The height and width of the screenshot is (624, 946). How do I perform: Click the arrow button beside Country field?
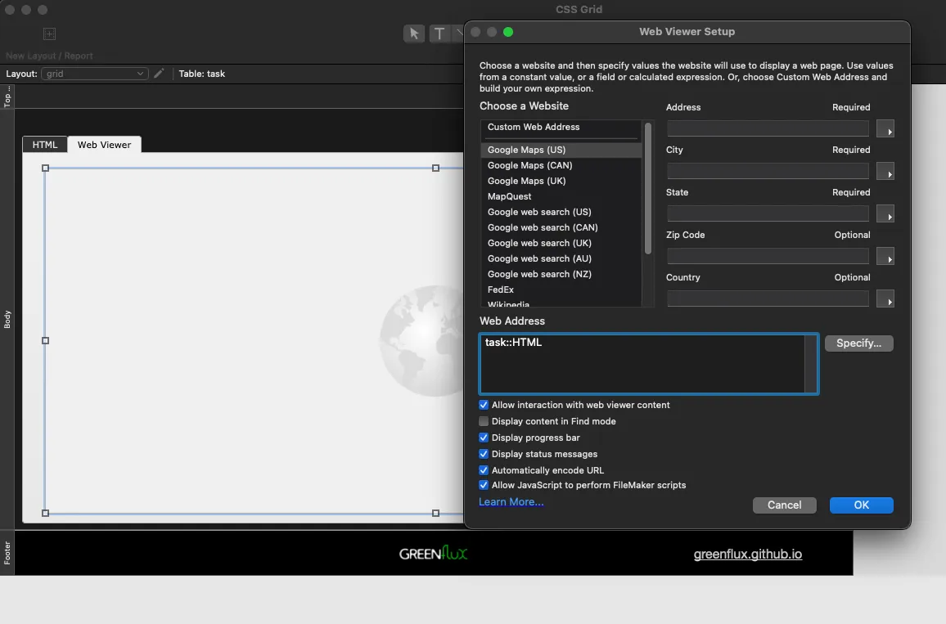point(885,299)
